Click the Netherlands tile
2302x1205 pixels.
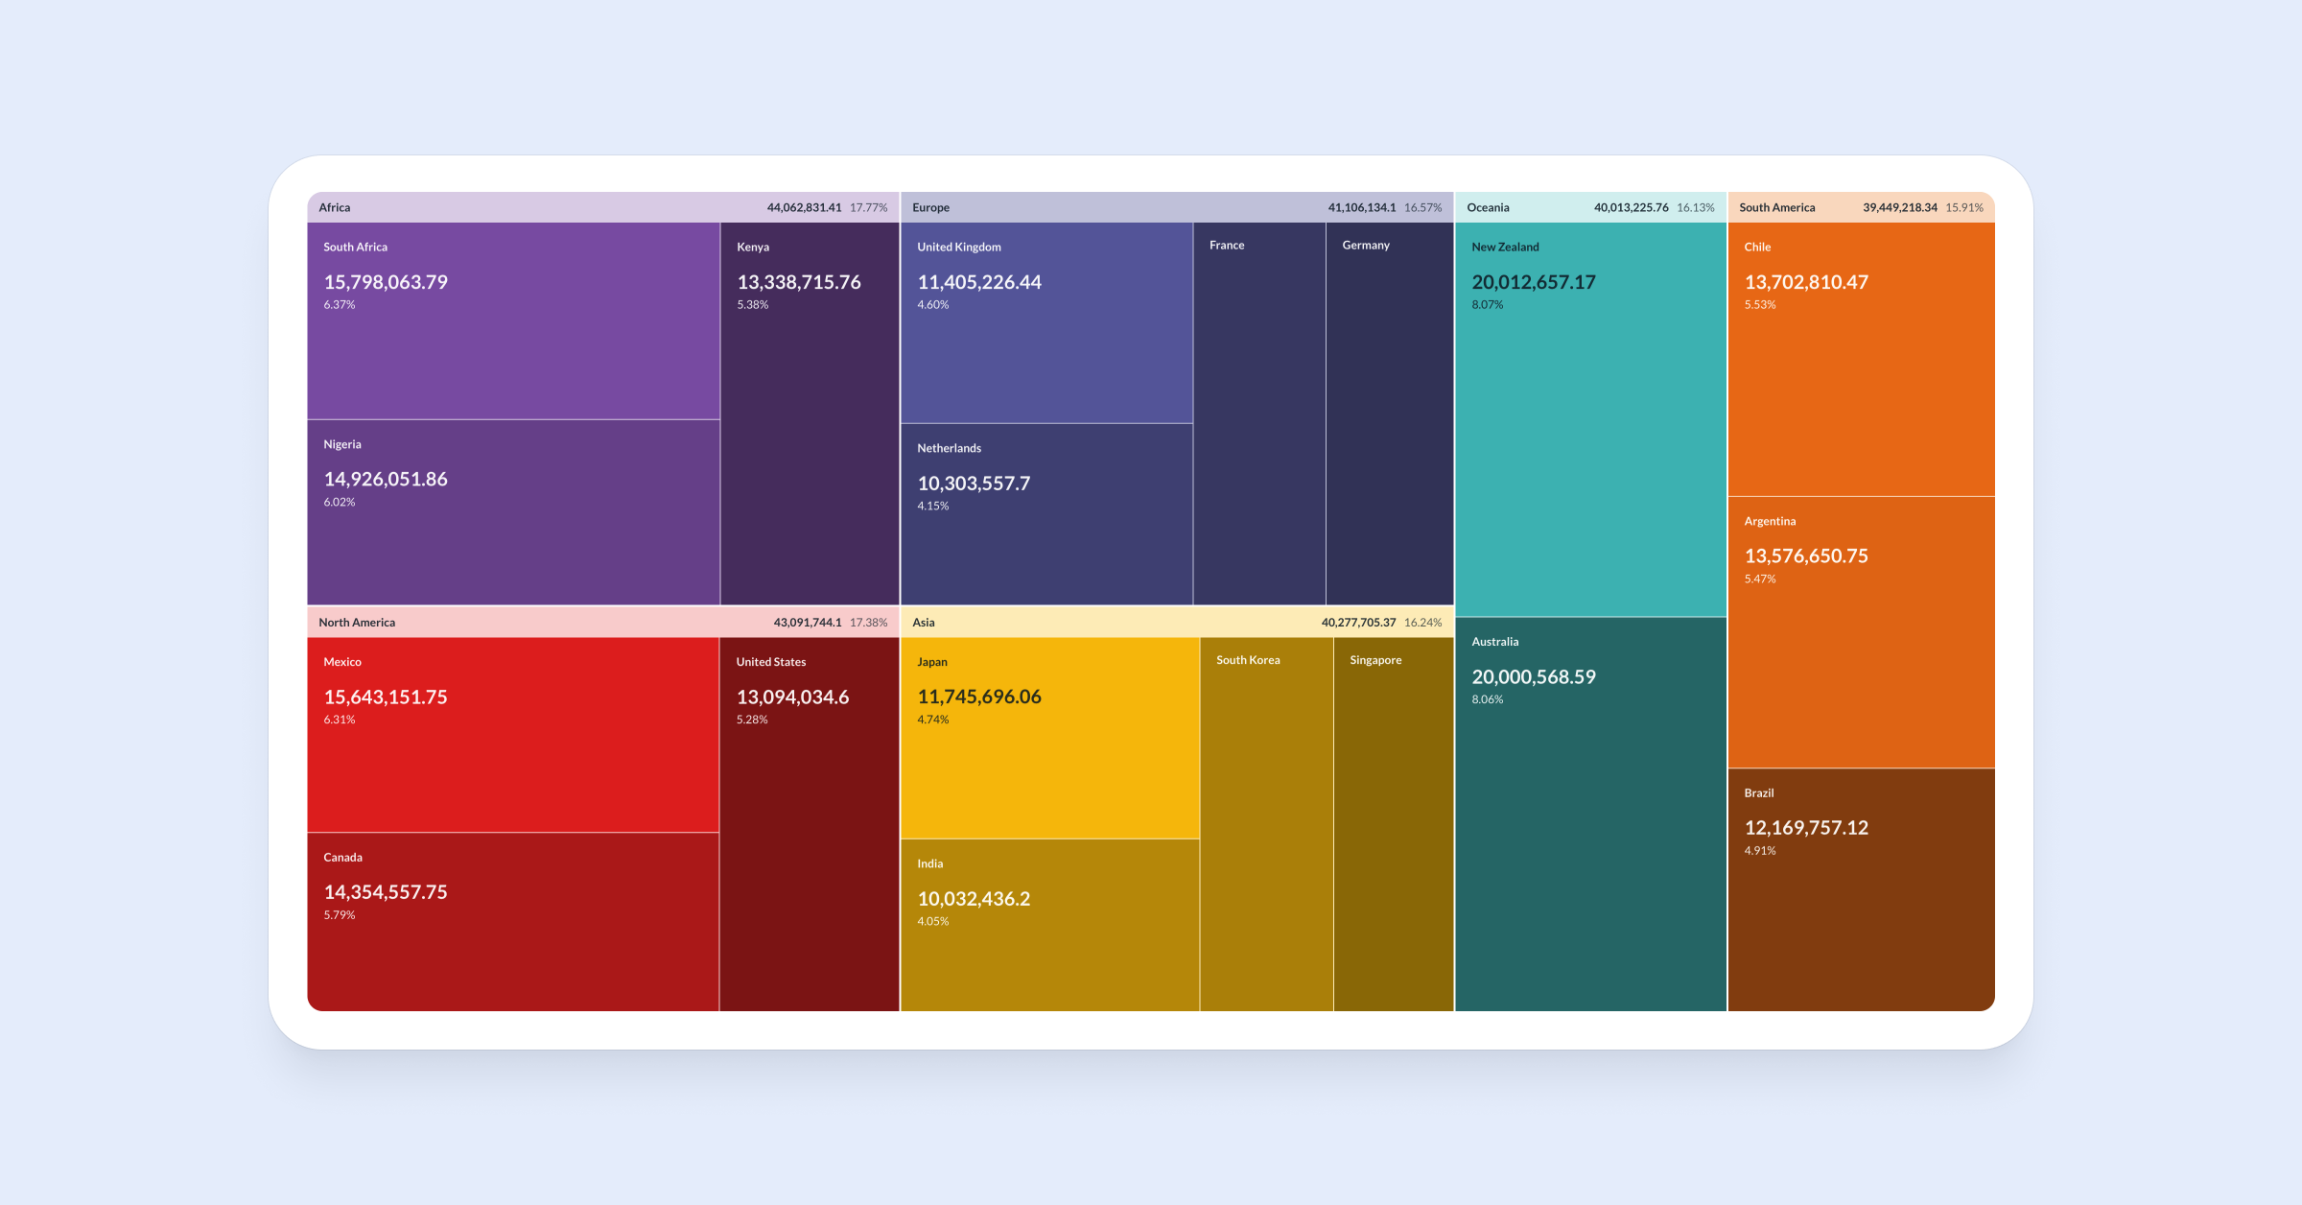click(1046, 514)
